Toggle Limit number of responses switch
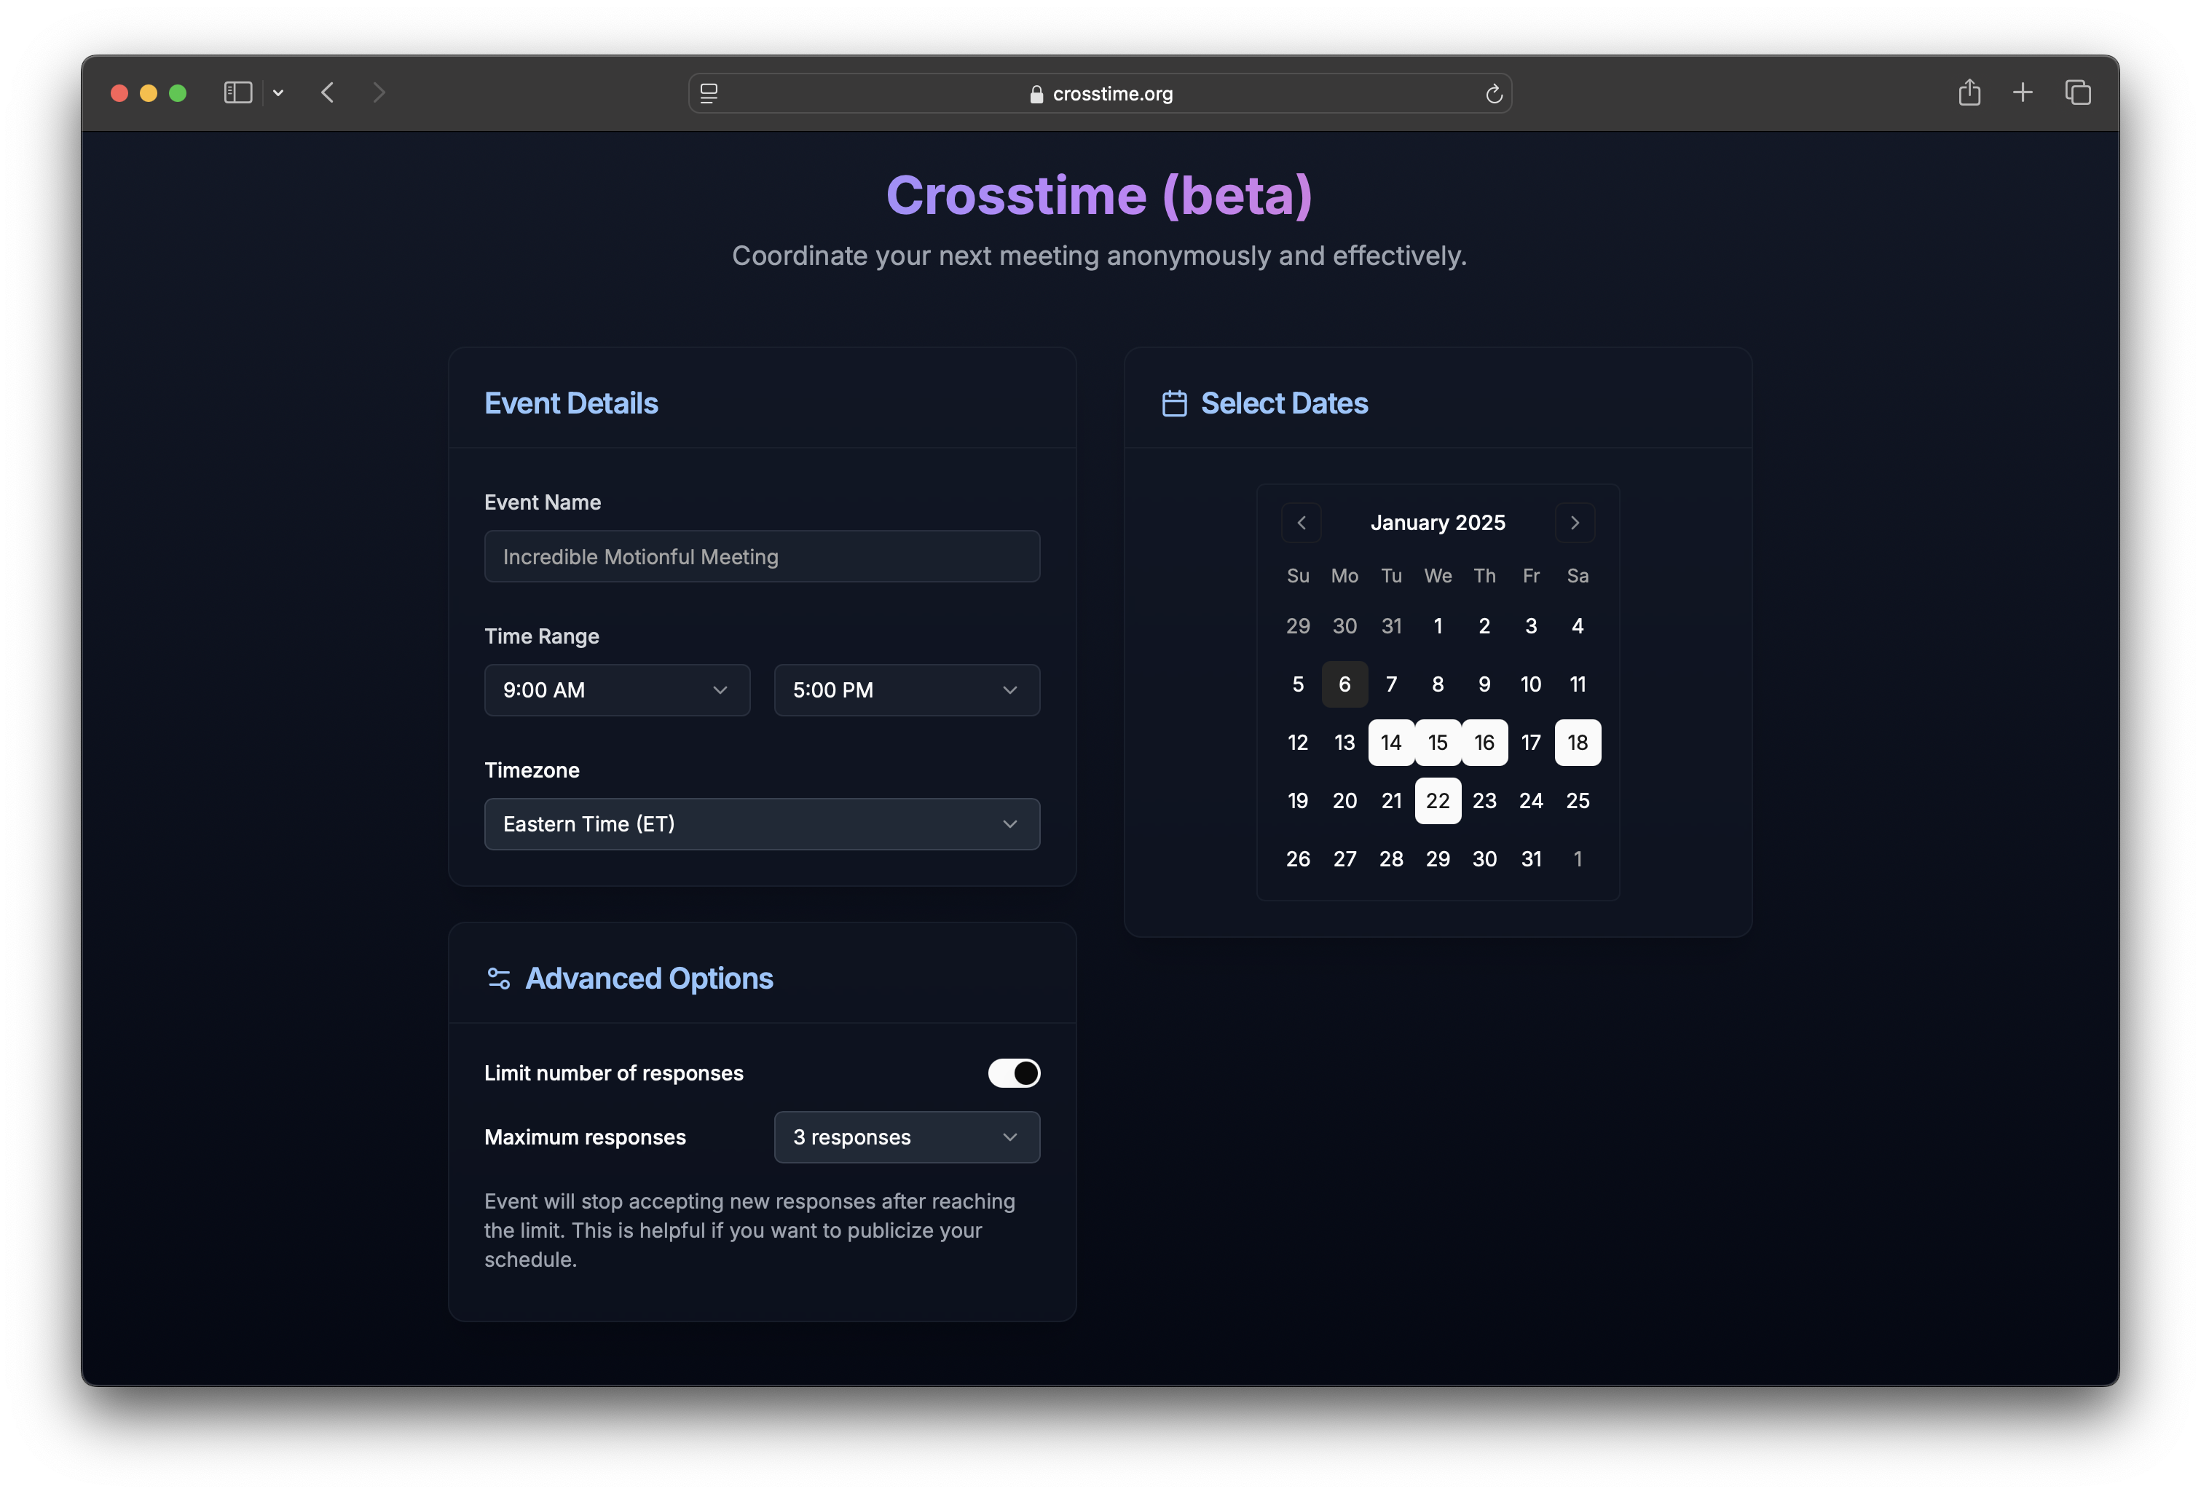 tap(1013, 1072)
